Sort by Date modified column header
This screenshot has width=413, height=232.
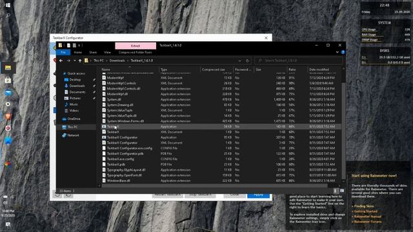[x=324, y=70]
